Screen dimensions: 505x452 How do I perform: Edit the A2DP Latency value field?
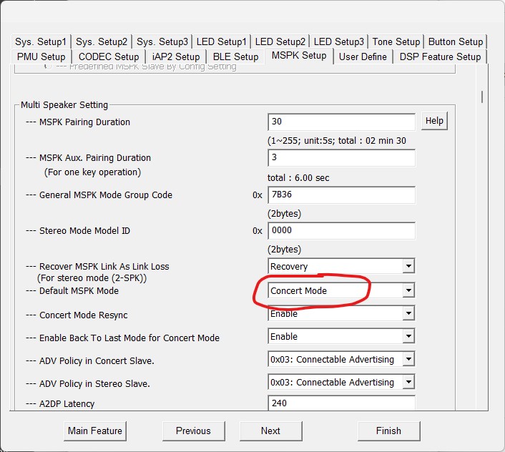[341, 403]
